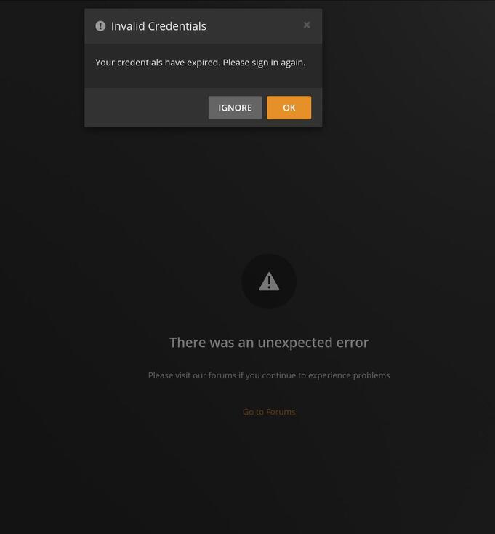This screenshot has height=534, width=495.
Task: Click the dialog footer left of IGNORE
Action: click(x=146, y=108)
